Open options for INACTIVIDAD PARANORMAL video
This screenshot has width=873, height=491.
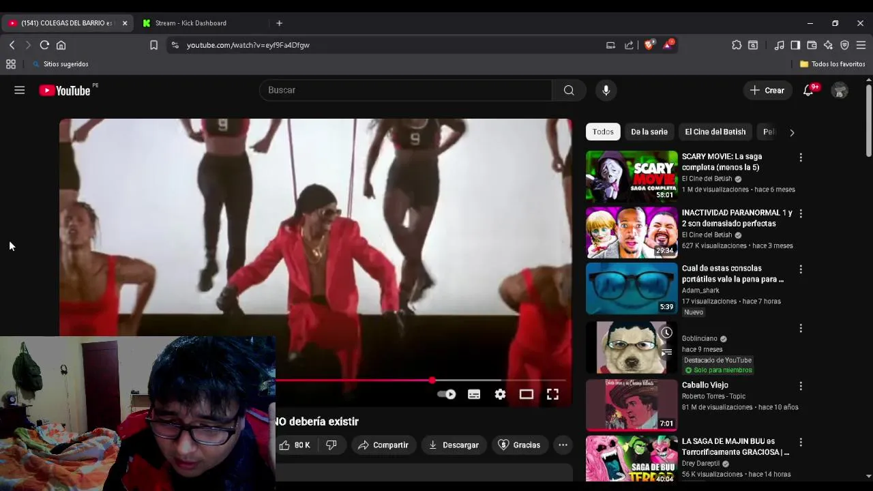801,213
